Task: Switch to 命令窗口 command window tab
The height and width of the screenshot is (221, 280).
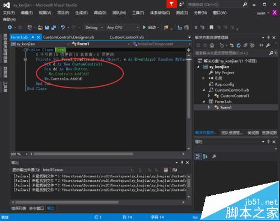Action: [36, 208]
